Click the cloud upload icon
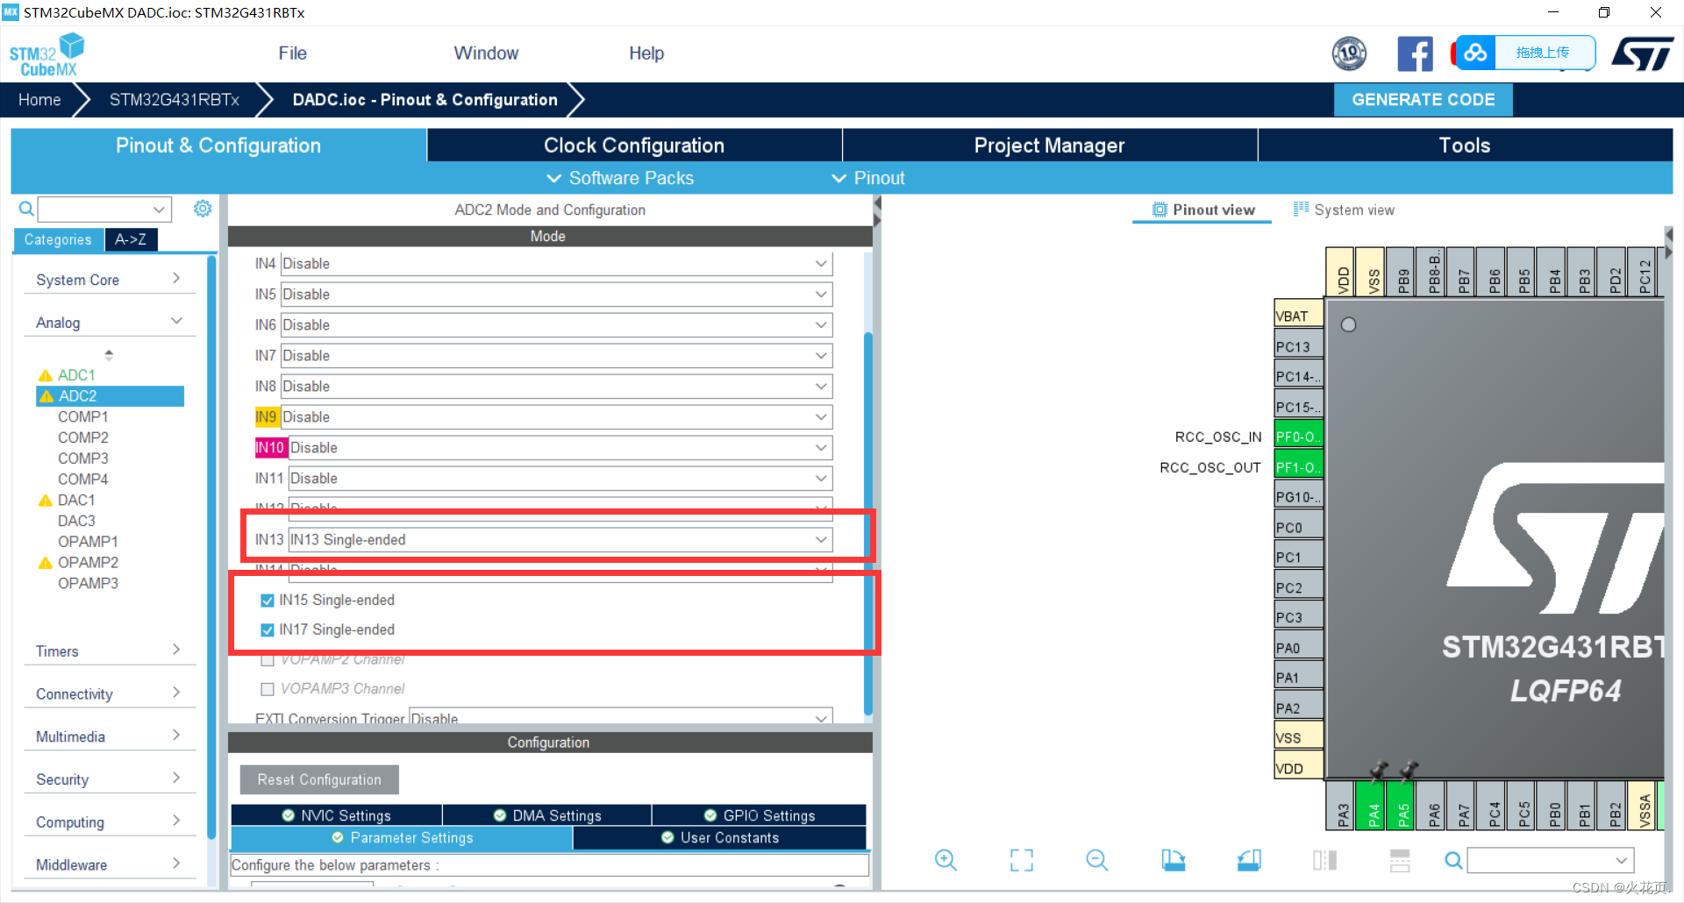This screenshot has width=1684, height=903. click(x=1475, y=53)
